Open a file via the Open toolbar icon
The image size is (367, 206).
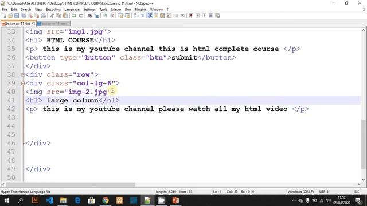click(10, 15)
